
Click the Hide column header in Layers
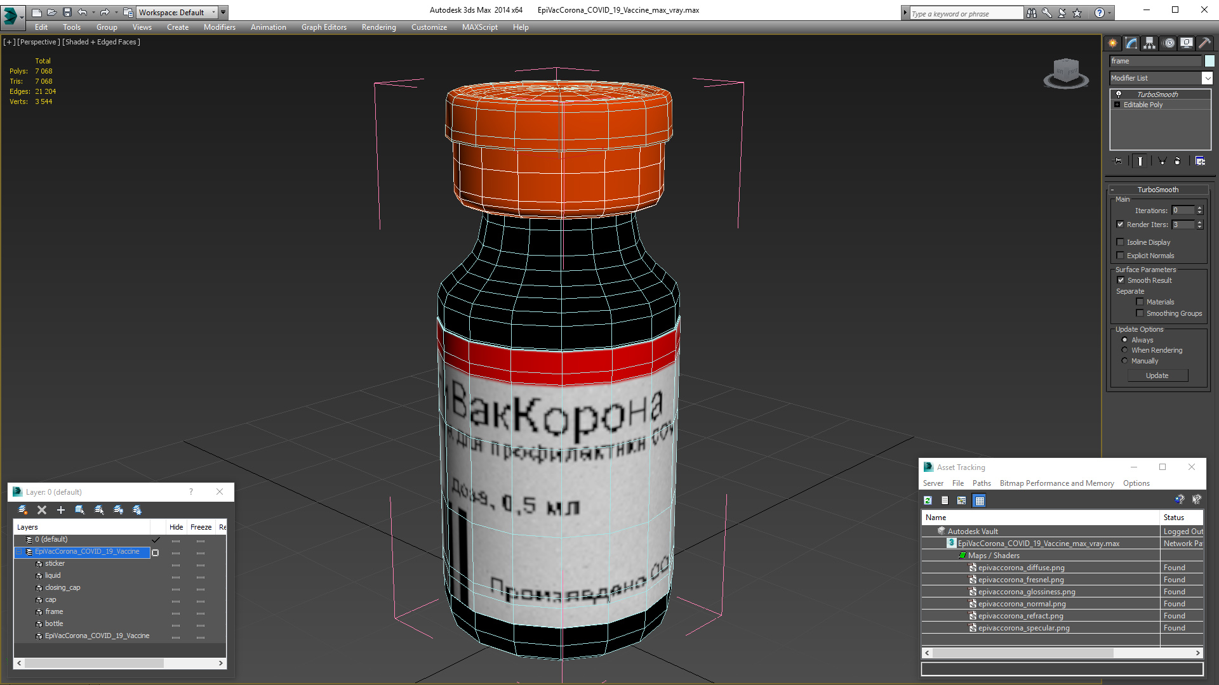click(176, 527)
